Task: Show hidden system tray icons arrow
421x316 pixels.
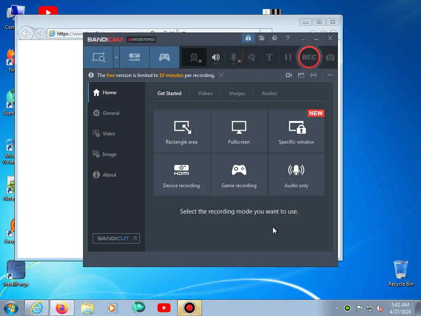Action: [337, 308]
